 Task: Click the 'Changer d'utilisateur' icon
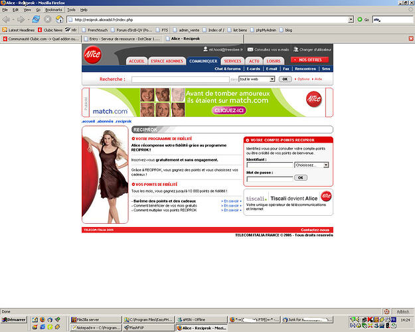click(x=296, y=50)
